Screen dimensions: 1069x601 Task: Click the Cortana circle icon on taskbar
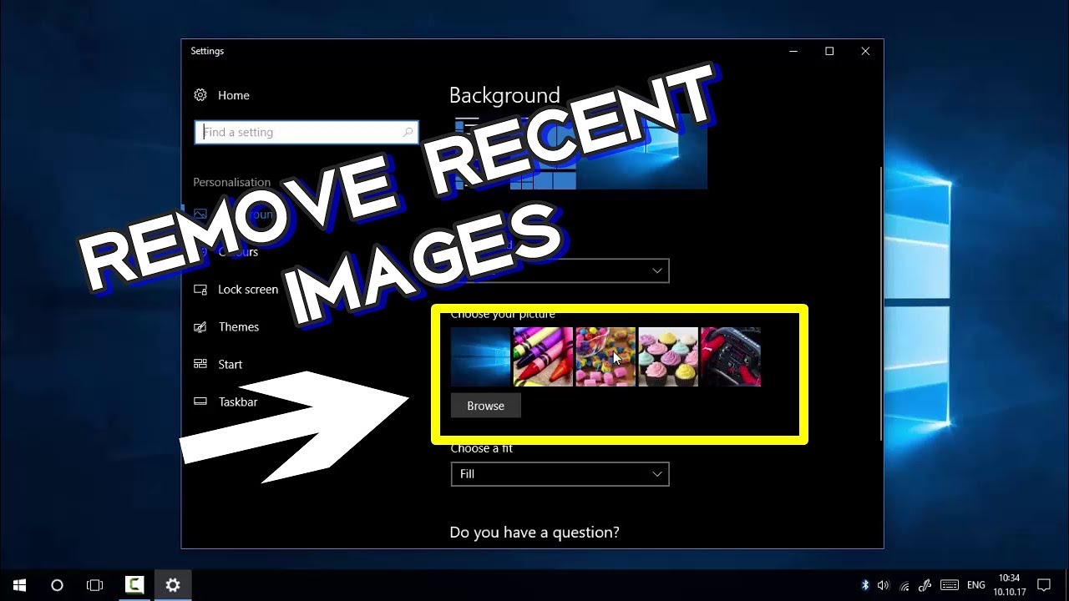coord(57,585)
